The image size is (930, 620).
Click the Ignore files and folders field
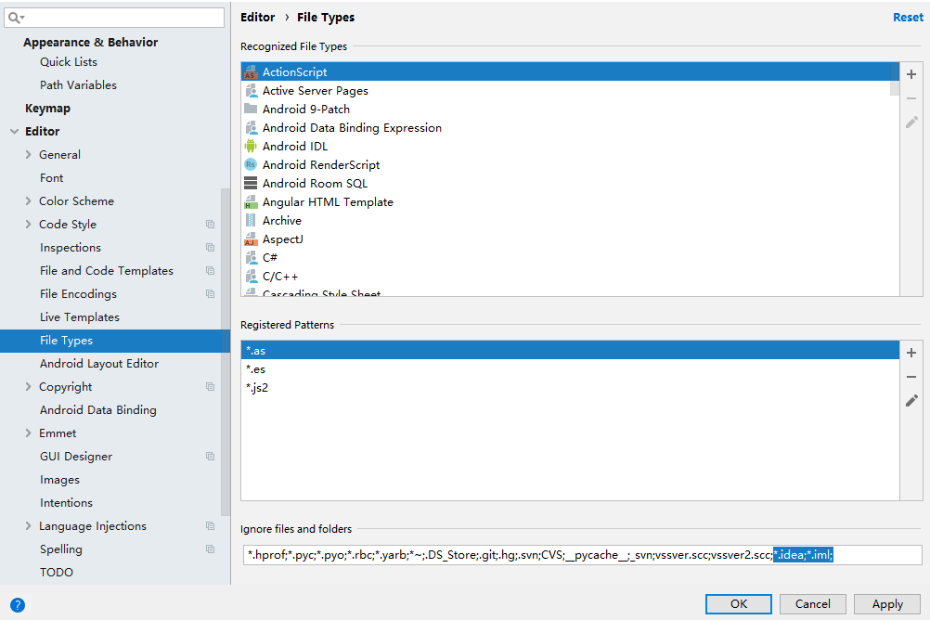(583, 555)
